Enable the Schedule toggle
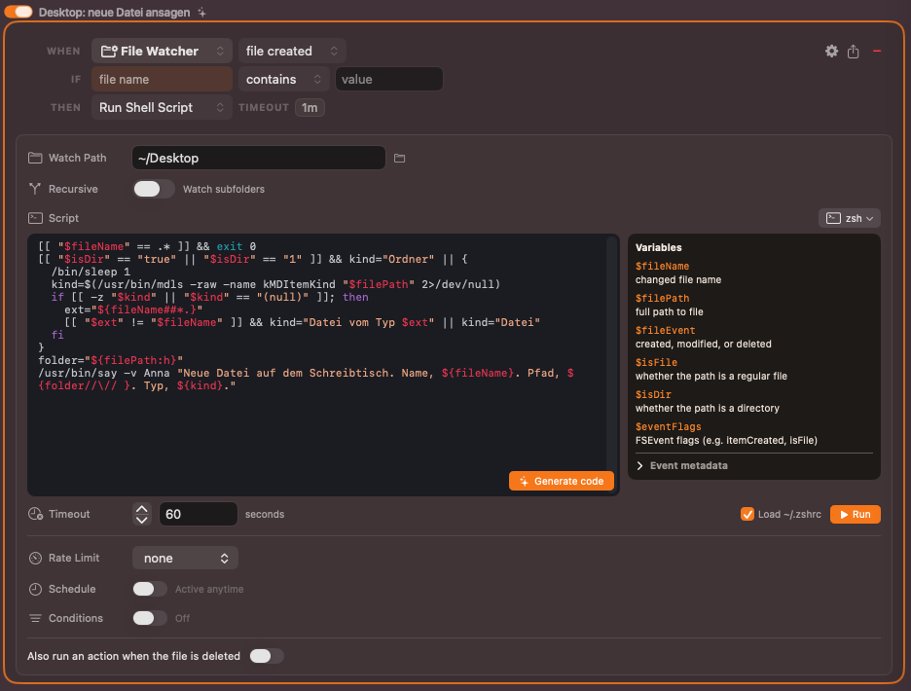Screen dimensions: 911x691 point(150,590)
